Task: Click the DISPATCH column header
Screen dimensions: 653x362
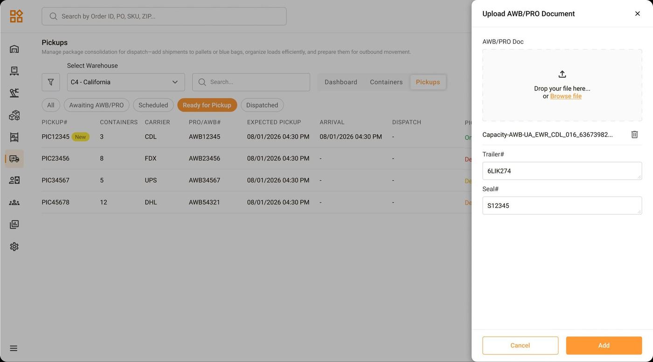Action: (x=407, y=122)
